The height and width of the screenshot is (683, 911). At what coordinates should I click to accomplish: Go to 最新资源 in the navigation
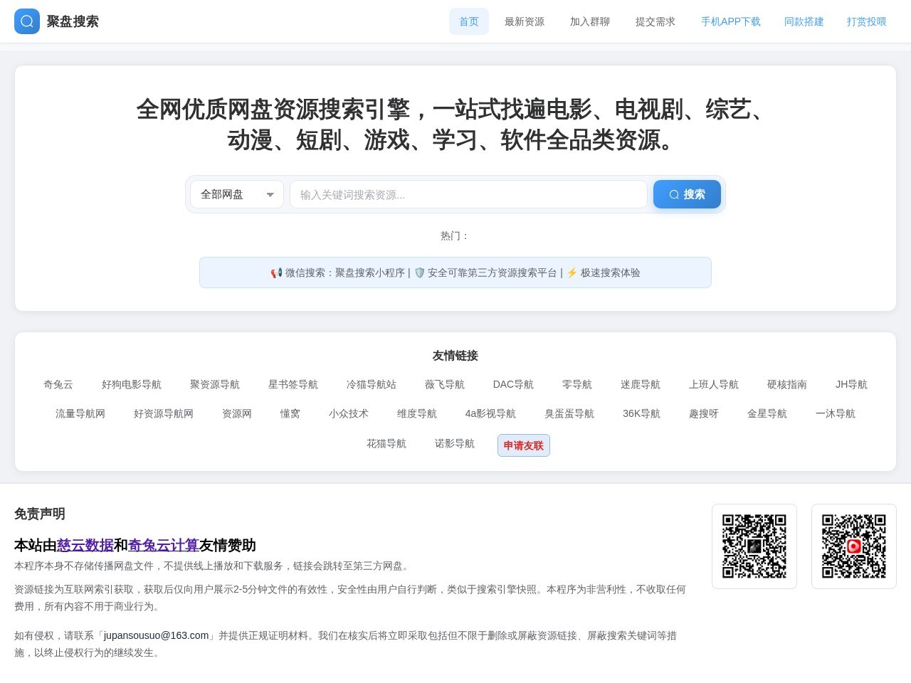(x=525, y=21)
